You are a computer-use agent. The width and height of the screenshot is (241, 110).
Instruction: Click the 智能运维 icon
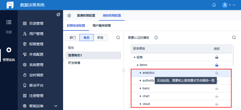[24, 106]
